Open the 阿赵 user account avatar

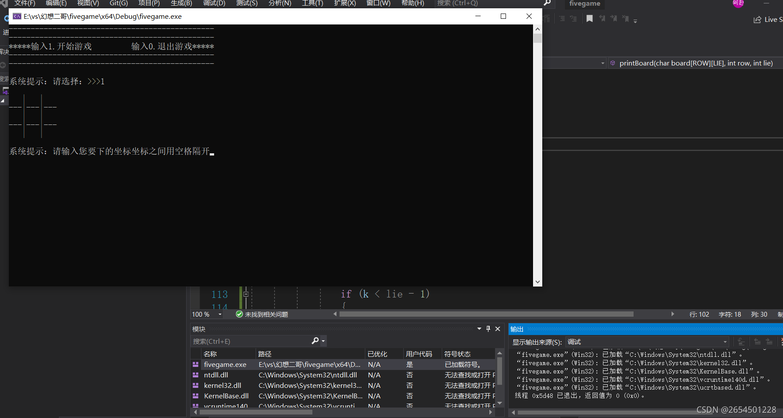738,3
